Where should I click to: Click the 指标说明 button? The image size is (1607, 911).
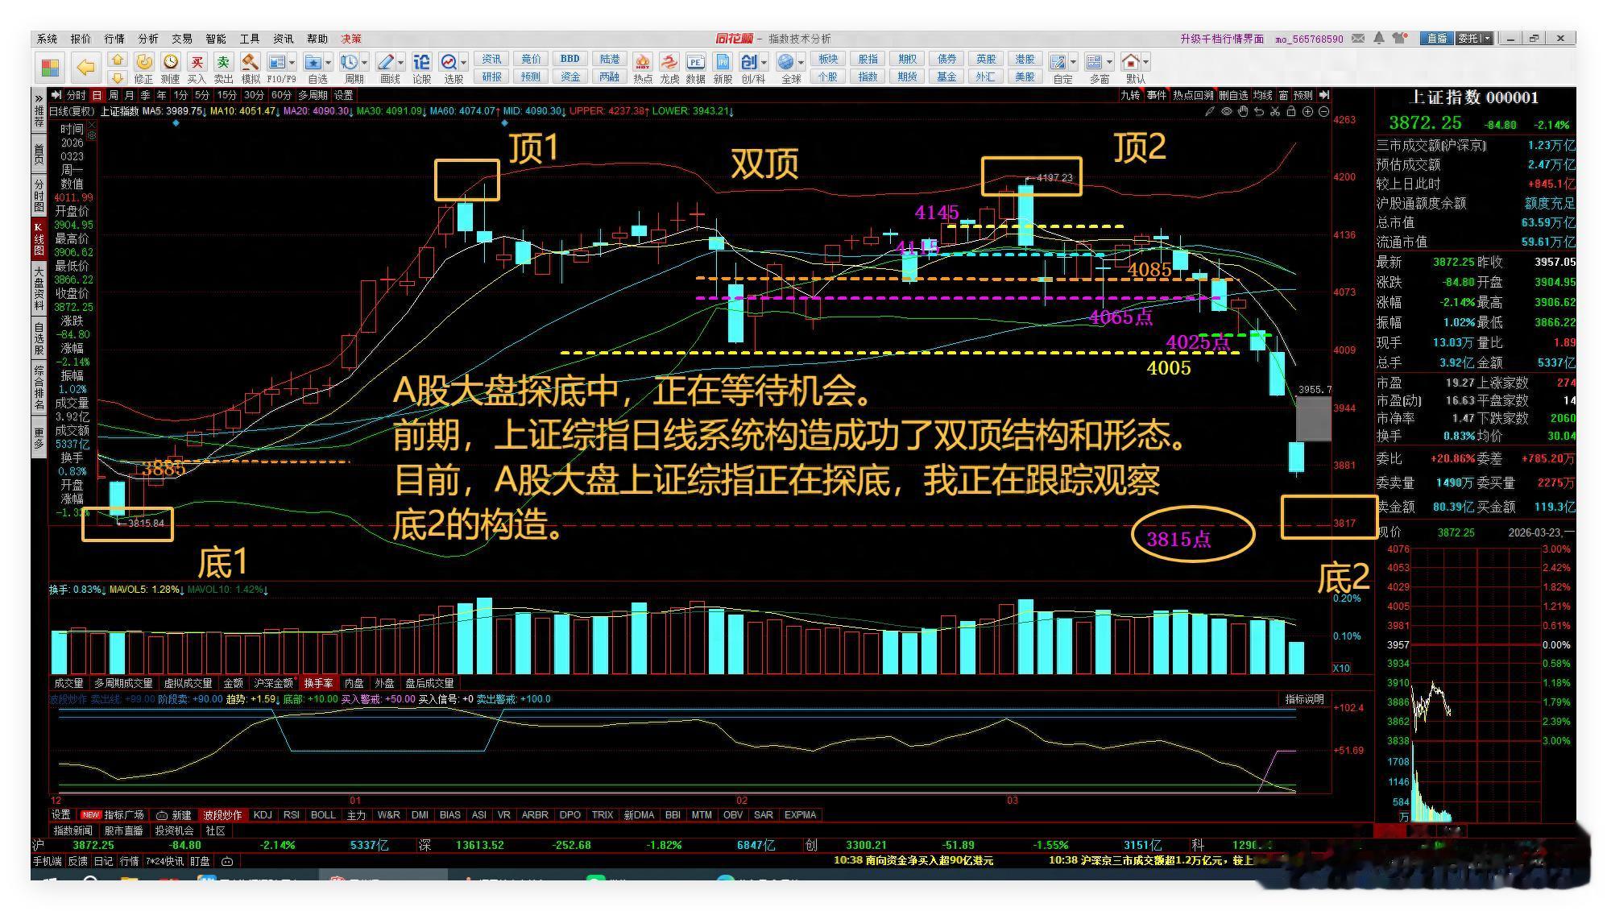(x=1304, y=699)
